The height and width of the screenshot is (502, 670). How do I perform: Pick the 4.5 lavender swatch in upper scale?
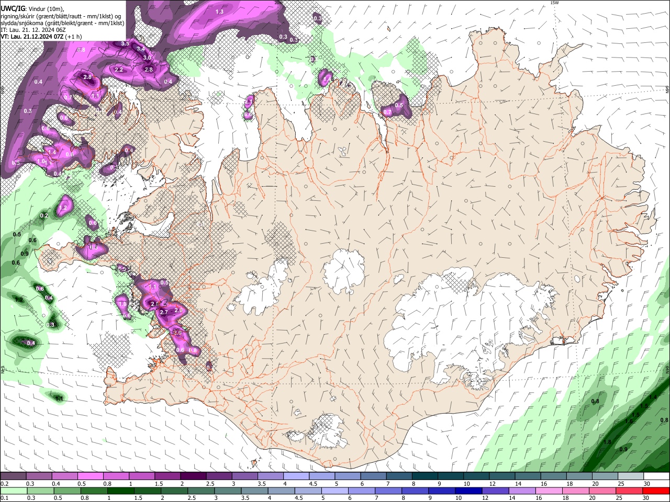pos(321,476)
